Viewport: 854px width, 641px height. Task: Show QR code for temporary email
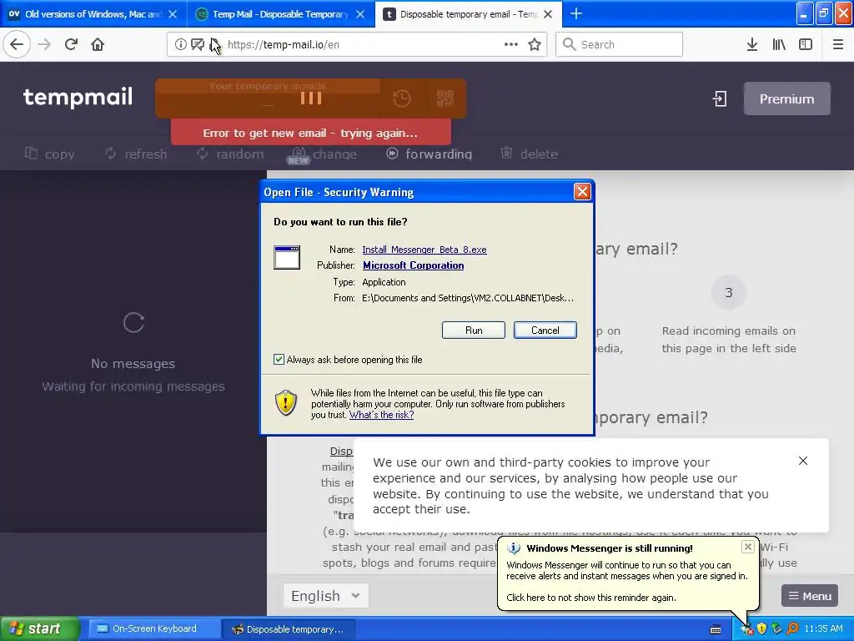click(x=445, y=98)
